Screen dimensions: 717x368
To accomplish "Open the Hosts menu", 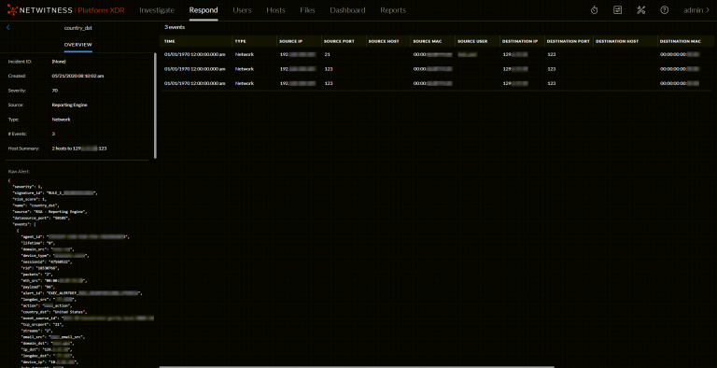I will pyautogui.click(x=275, y=10).
